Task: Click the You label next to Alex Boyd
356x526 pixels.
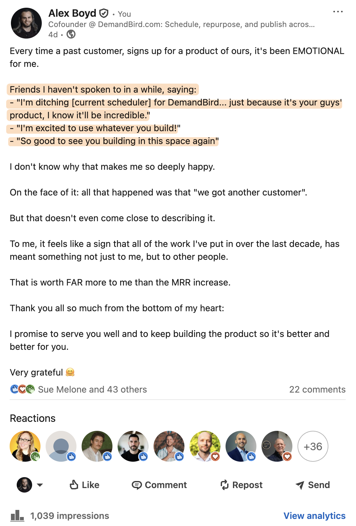Action: (x=124, y=14)
